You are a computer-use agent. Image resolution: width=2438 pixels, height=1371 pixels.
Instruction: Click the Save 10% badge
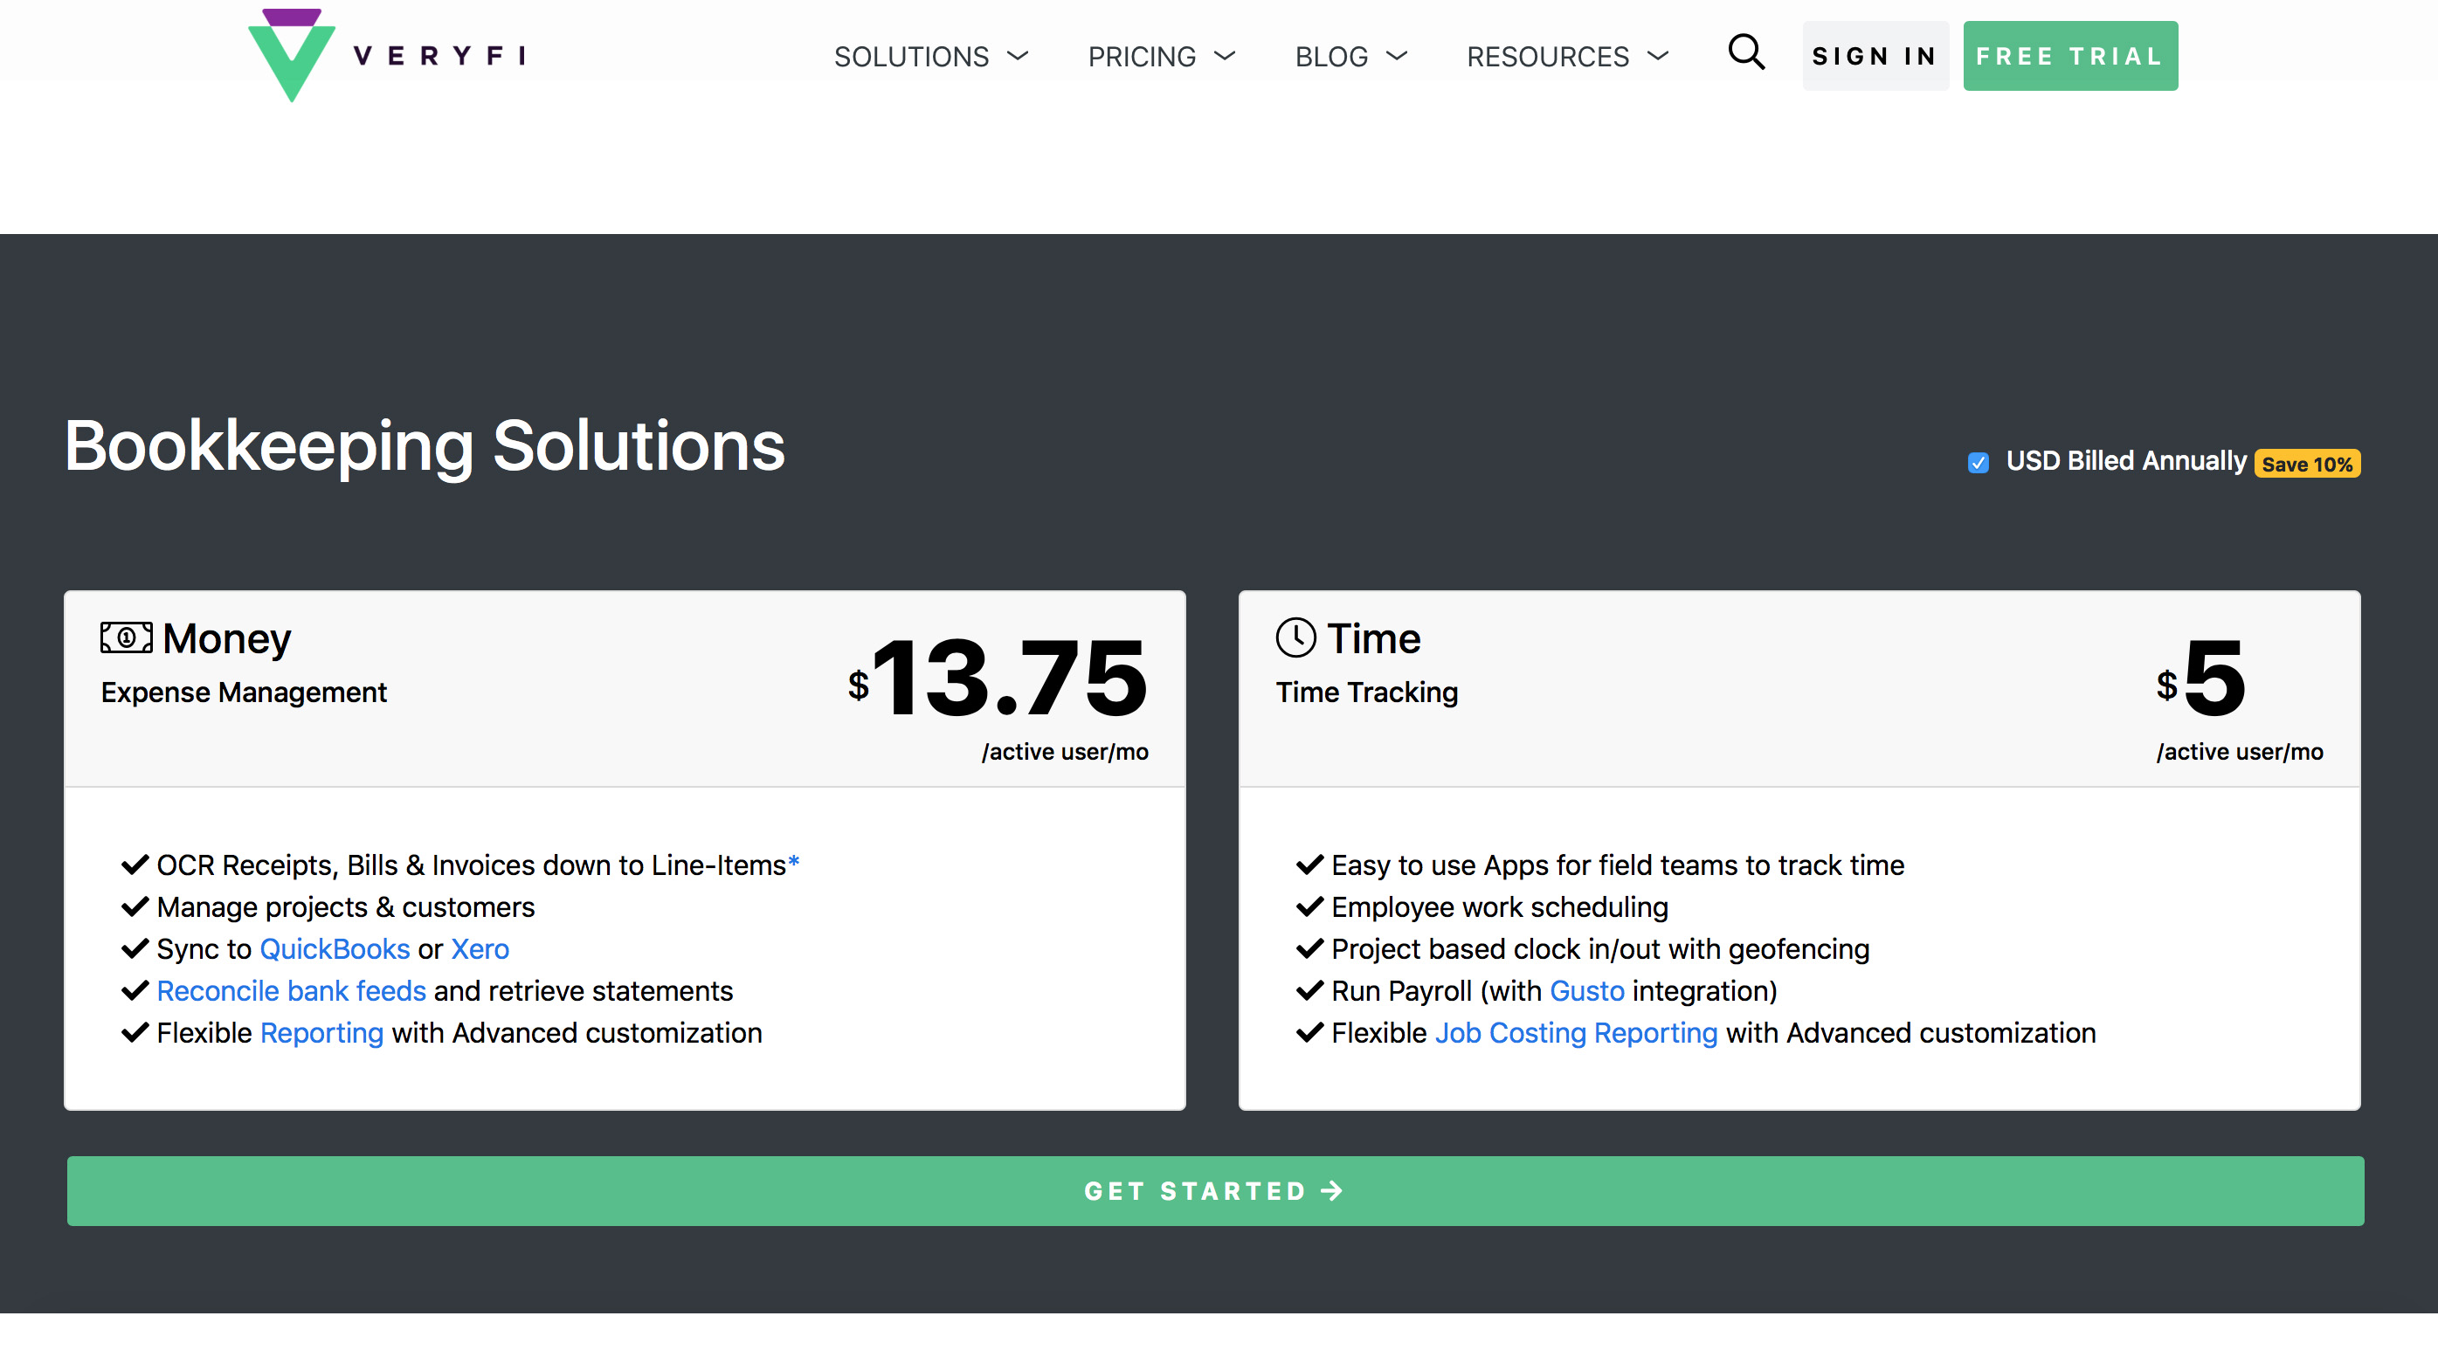(x=2307, y=464)
